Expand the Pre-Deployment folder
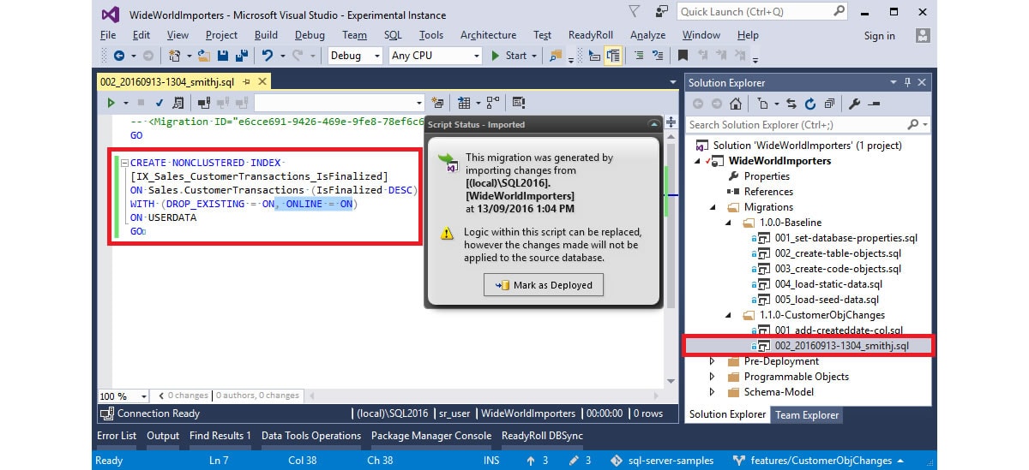The width and height of the screenshot is (1029, 470). click(x=712, y=361)
